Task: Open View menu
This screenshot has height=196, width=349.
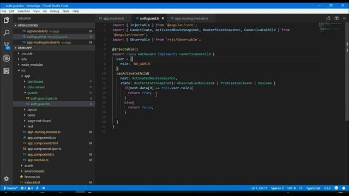Action: coord(37,11)
